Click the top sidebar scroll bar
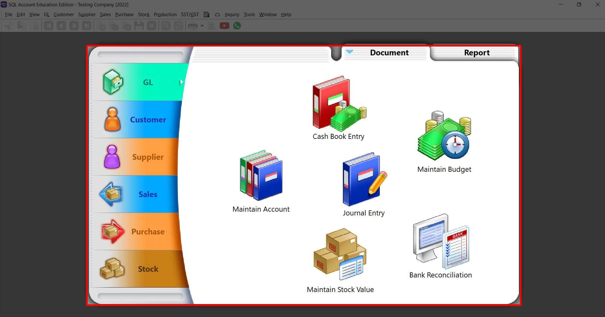 pos(141,54)
